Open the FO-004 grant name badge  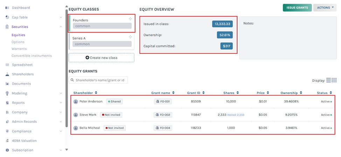pyautogui.click(x=163, y=128)
